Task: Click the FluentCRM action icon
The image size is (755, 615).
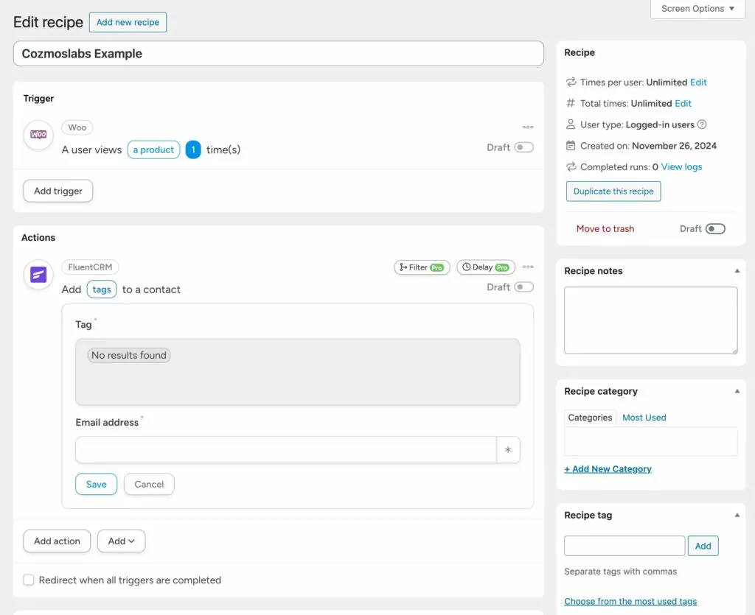Action: [38, 275]
